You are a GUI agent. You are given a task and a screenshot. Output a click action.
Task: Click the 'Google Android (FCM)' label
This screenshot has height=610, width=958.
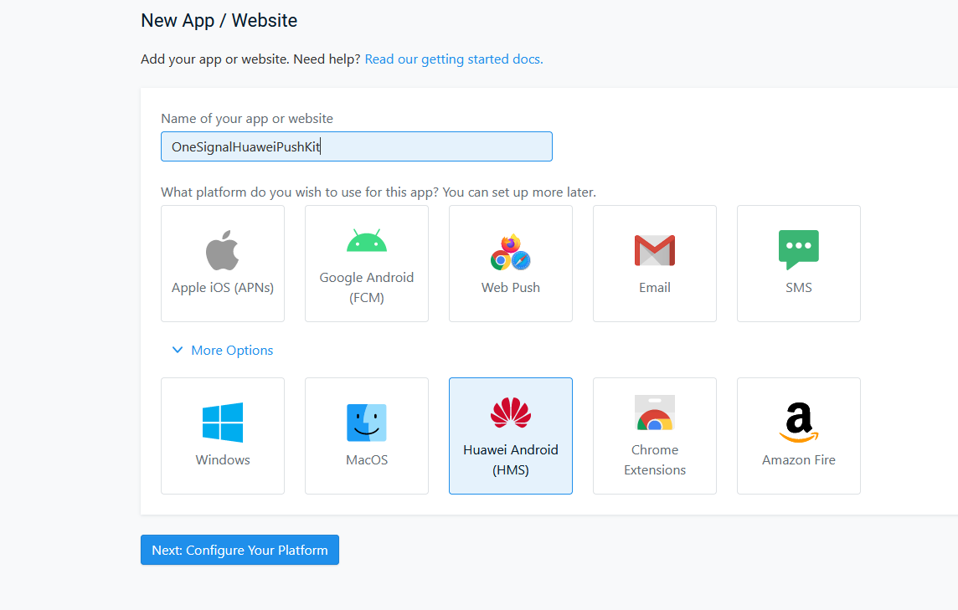(x=367, y=288)
